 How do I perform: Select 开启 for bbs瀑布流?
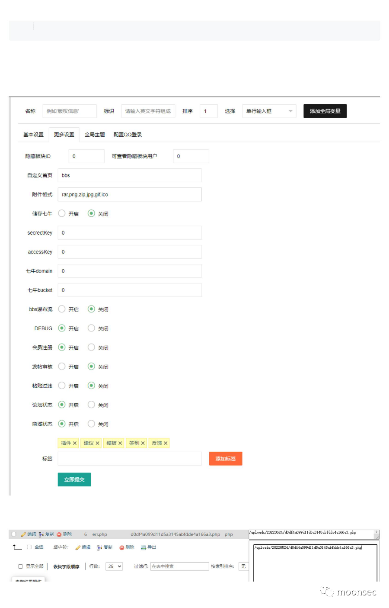[x=62, y=309]
